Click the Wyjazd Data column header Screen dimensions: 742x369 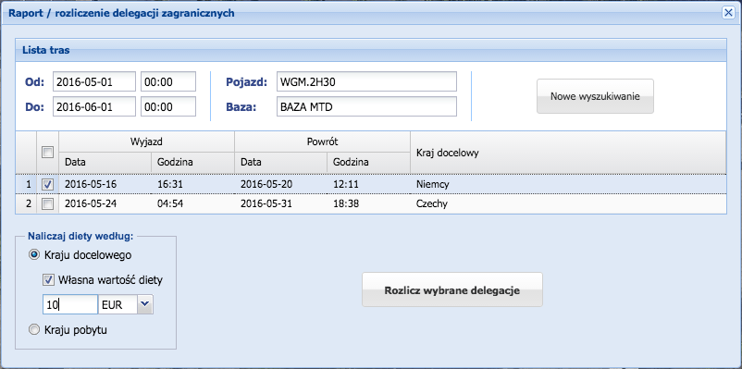[x=105, y=162]
